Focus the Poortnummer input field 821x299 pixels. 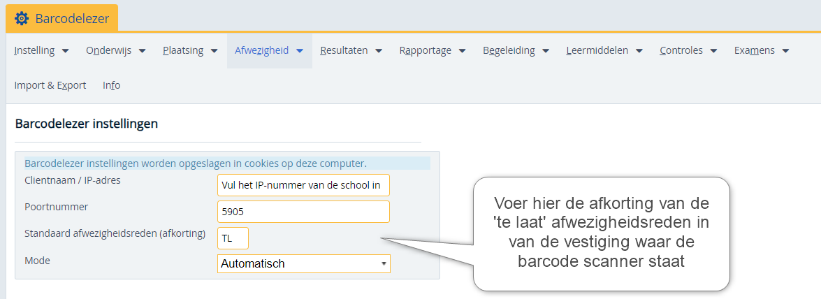click(x=303, y=212)
